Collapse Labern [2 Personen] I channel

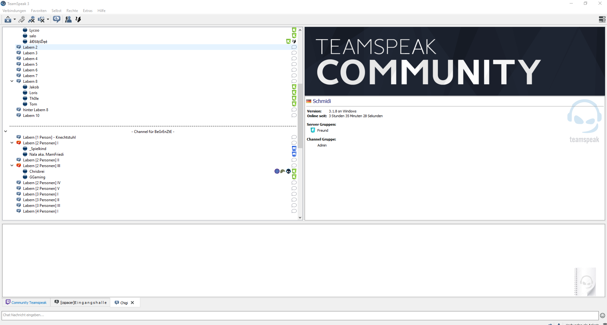tap(12, 143)
